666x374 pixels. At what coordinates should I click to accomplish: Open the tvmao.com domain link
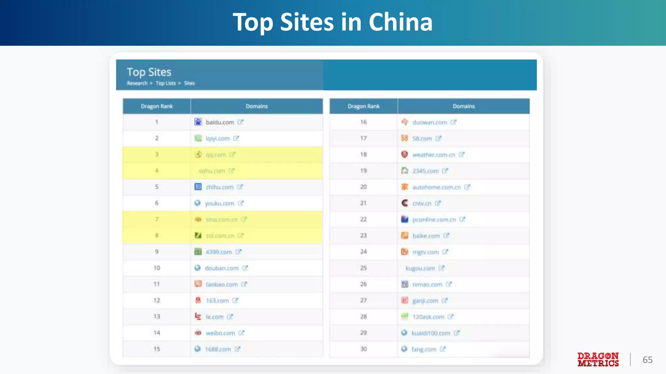(427, 285)
